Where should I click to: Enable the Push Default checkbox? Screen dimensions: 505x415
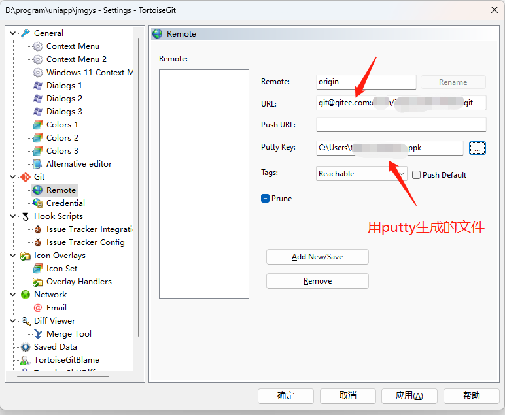coord(417,175)
